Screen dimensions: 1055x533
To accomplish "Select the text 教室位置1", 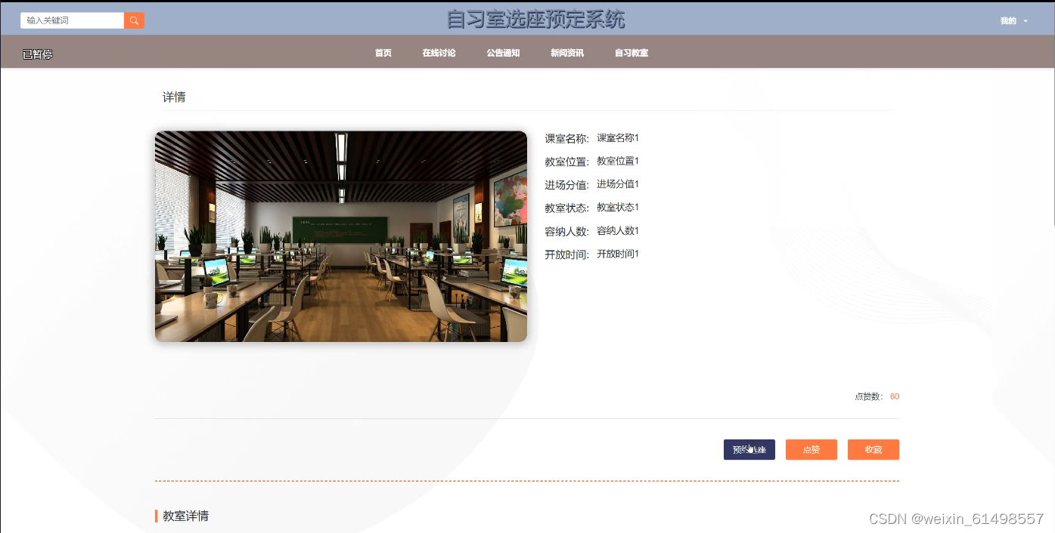I will (x=618, y=161).
